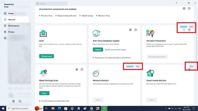The width and height of the screenshot is (198, 111).
Task: Click the No weak settings found status
Action: [x=54, y=101]
